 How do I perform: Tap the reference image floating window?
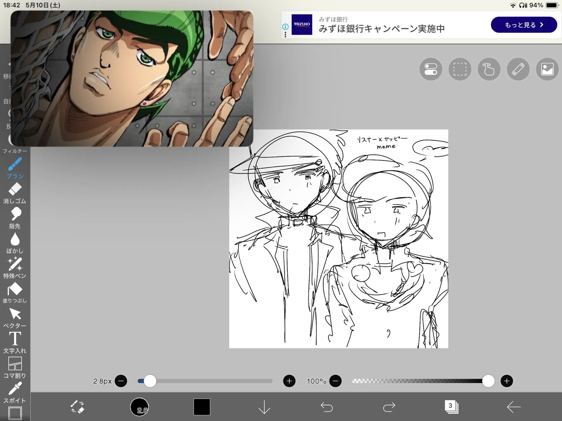(x=132, y=79)
